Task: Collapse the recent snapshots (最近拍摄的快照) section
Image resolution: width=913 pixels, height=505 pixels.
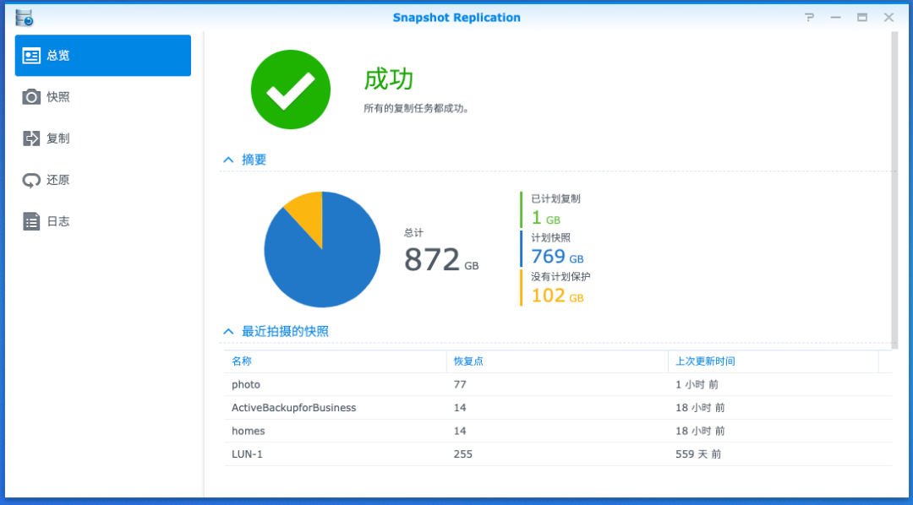Action: [x=228, y=332]
